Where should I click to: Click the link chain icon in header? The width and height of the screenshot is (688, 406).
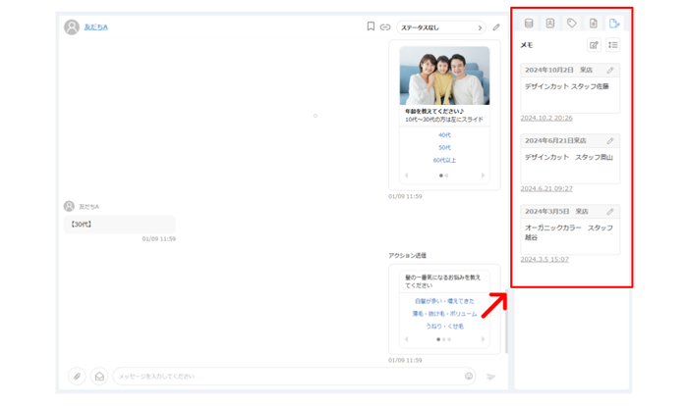[x=385, y=27]
